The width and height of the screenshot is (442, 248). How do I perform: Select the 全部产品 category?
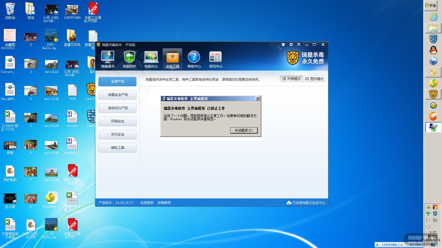(x=117, y=82)
